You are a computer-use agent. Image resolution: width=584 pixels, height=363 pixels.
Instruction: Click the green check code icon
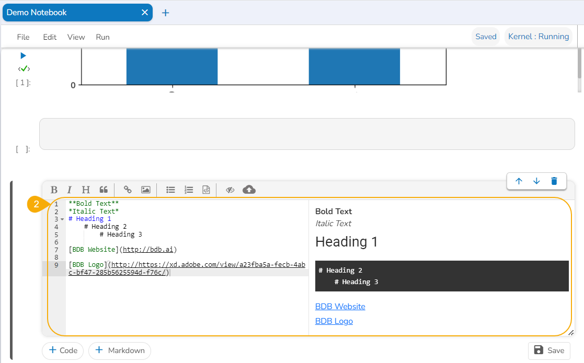point(24,68)
